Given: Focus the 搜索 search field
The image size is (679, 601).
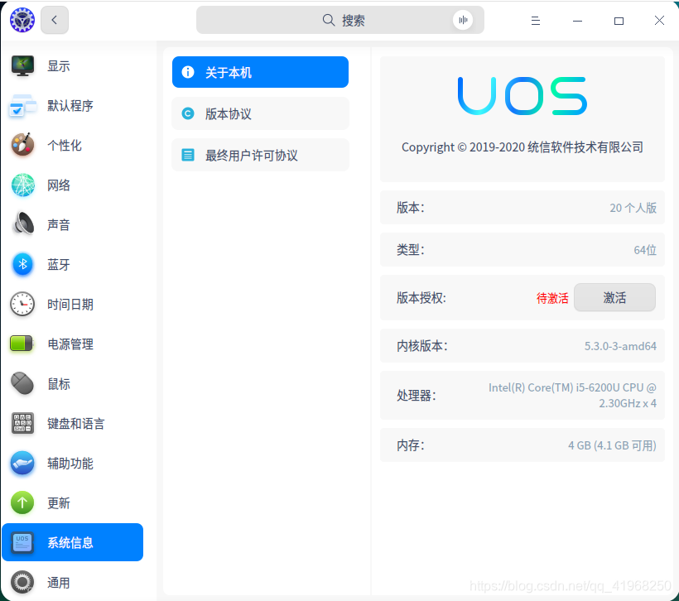Looking at the screenshot, I should tap(340, 20).
